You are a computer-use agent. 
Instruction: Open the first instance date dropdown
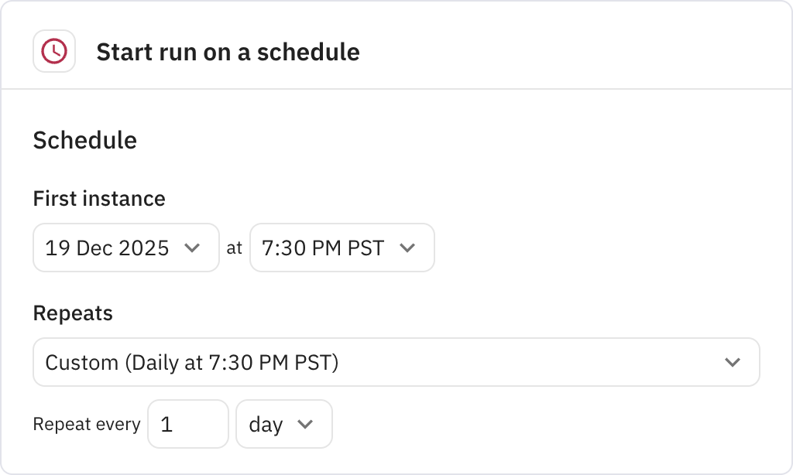tap(125, 248)
